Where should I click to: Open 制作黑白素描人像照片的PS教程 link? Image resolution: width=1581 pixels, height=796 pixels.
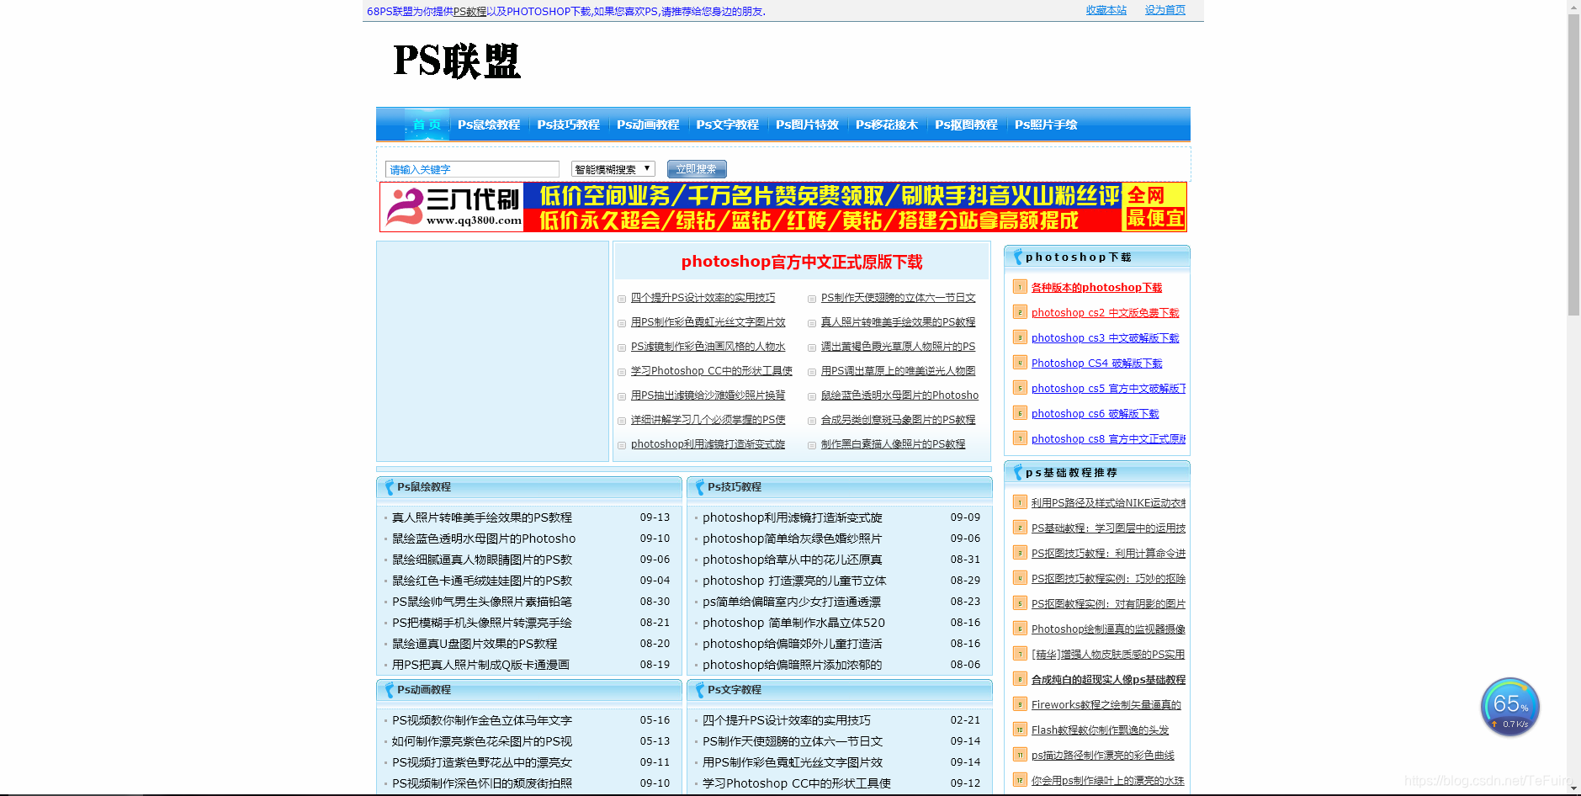point(893,444)
